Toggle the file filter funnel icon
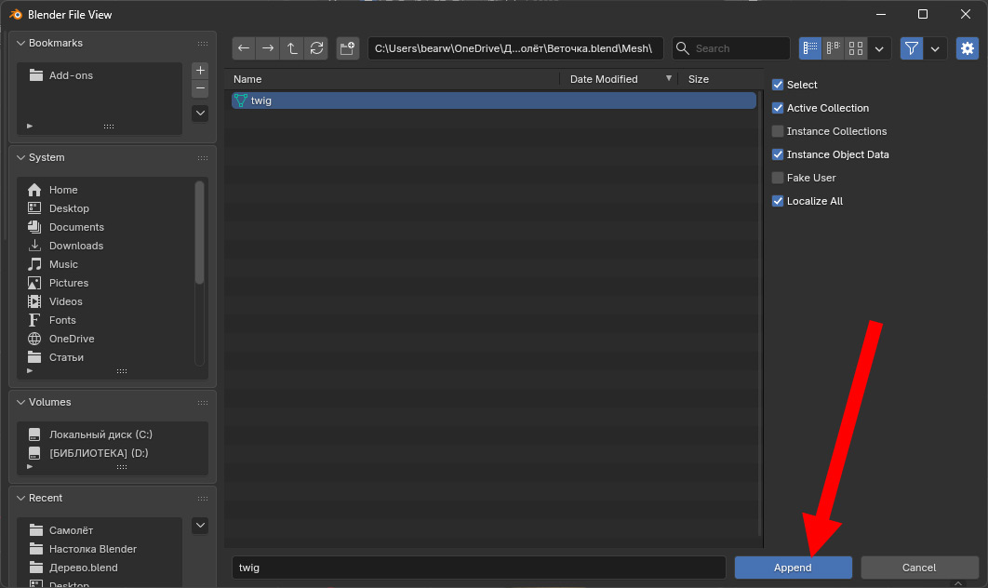This screenshot has height=588, width=988. click(x=912, y=48)
